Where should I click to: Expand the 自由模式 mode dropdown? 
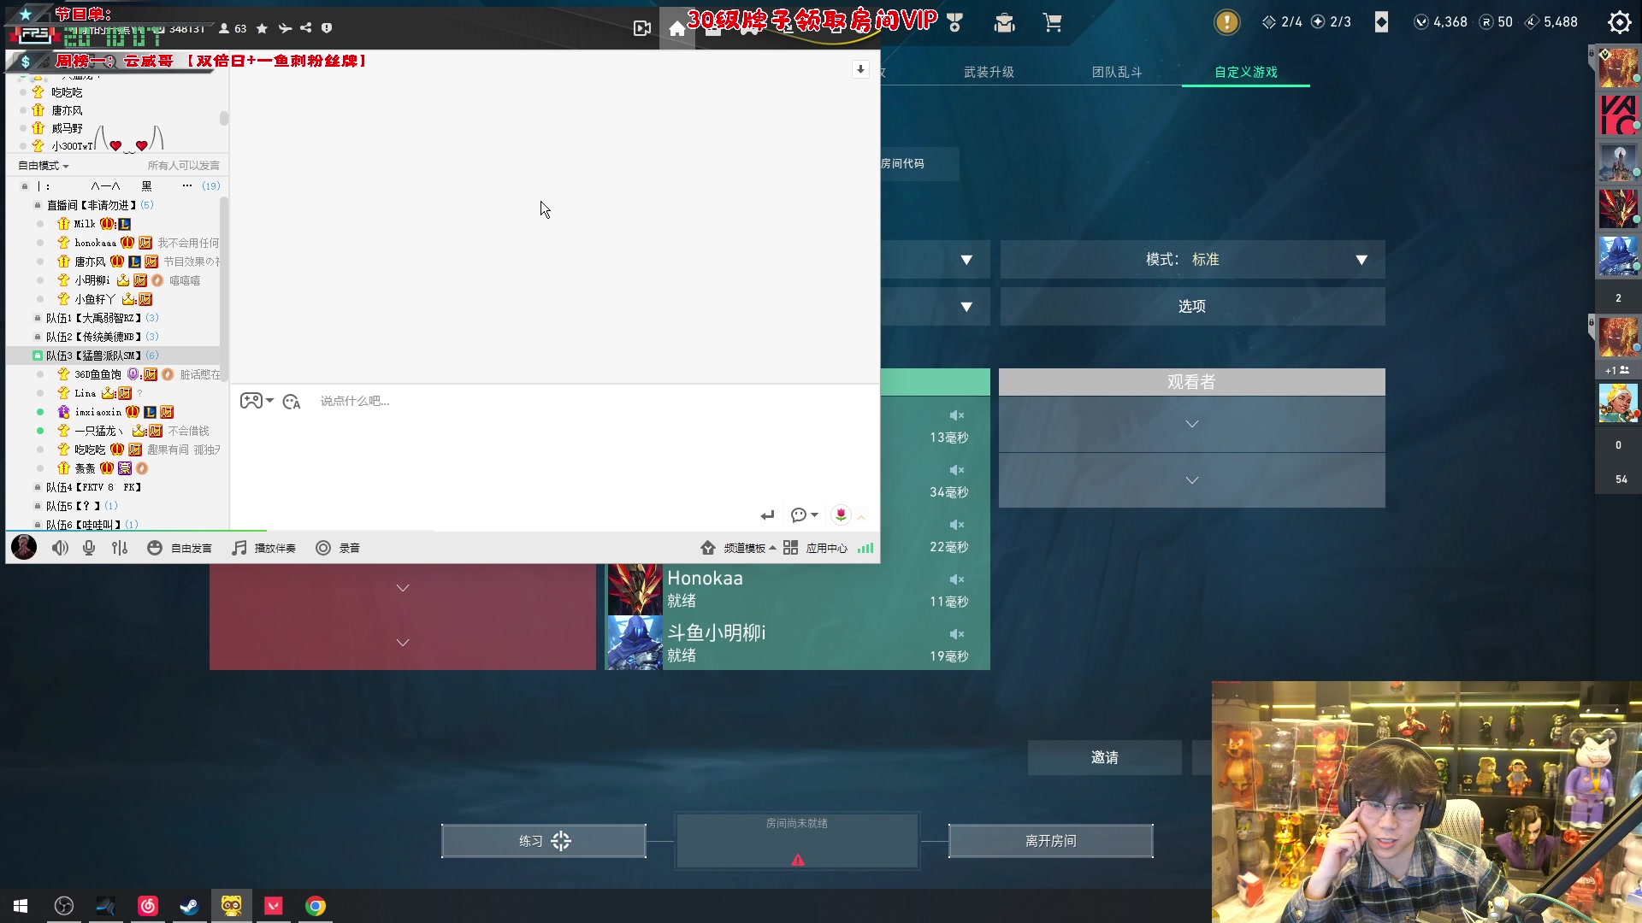pyautogui.click(x=43, y=166)
